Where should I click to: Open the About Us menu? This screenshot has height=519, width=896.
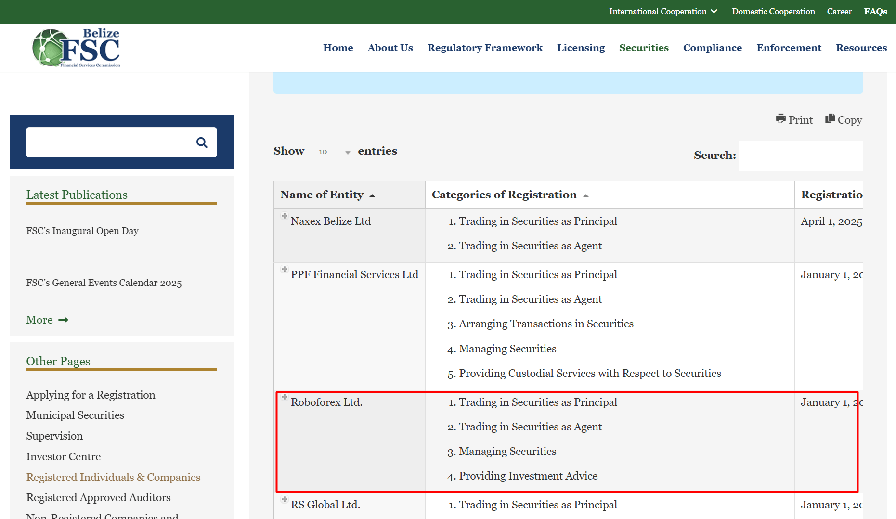(x=390, y=48)
